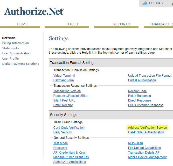Open the REPORTS tab
This screenshot has height=166, width=173.
121,24
